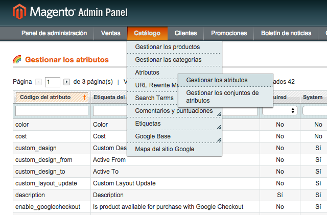
Task: Open the Catálogo menu
Action: point(147,33)
